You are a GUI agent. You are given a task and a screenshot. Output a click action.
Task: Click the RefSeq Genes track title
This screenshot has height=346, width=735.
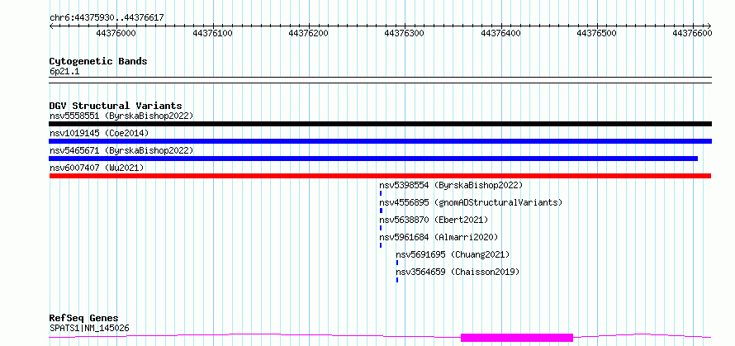tap(84, 319)
